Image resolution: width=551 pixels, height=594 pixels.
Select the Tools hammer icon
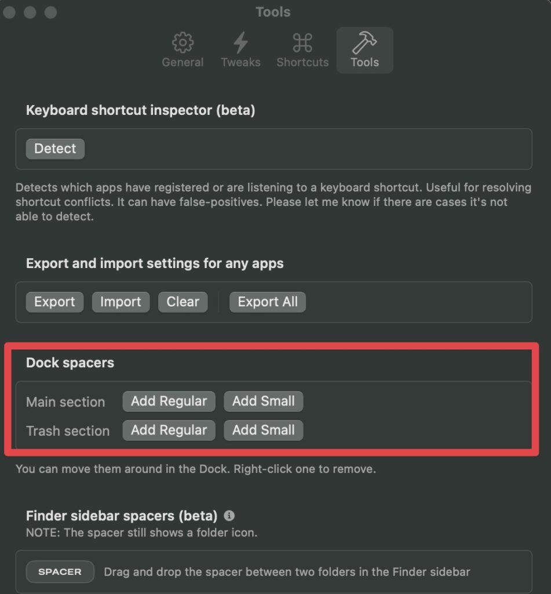click(364, 42)
